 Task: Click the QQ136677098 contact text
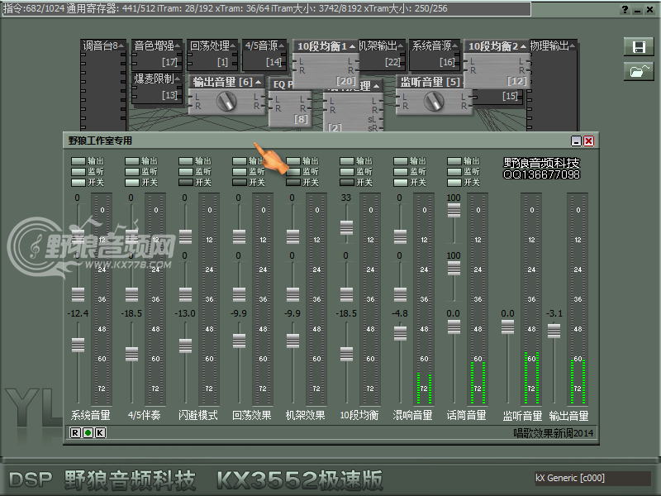click(542, 174)
